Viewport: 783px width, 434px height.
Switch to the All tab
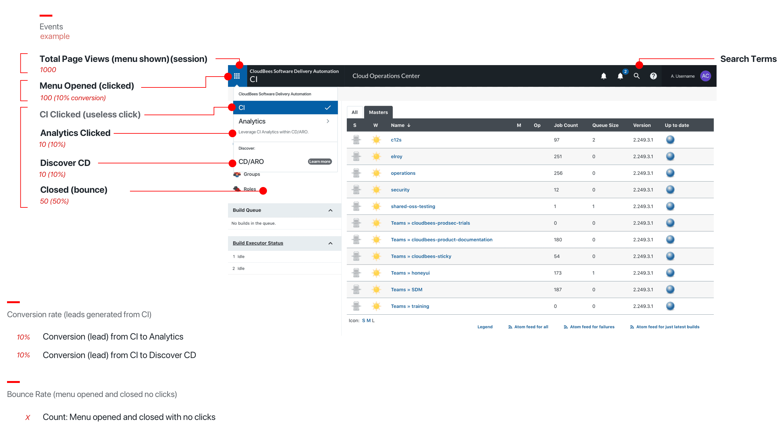tap(354, 112)
